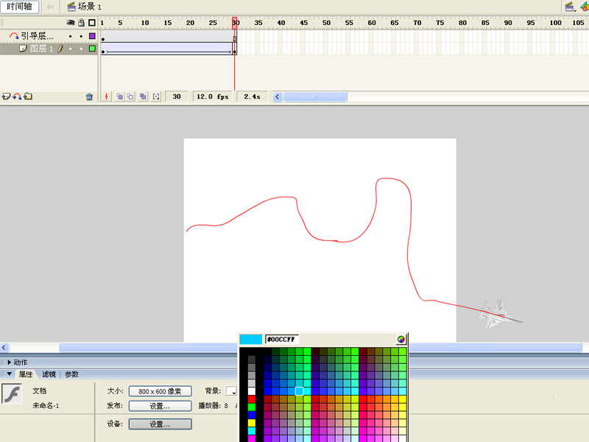Click the 2.4s elapsed time display
Screen dimensions: 589x442
[x=252, y=97]
